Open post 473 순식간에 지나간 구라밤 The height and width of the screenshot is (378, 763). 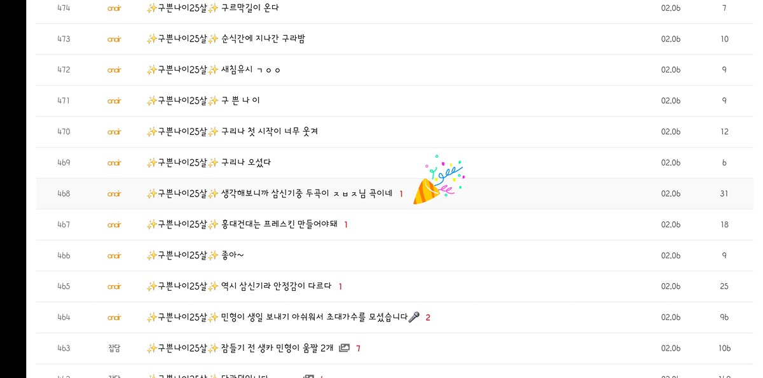(x=226, y=39)
